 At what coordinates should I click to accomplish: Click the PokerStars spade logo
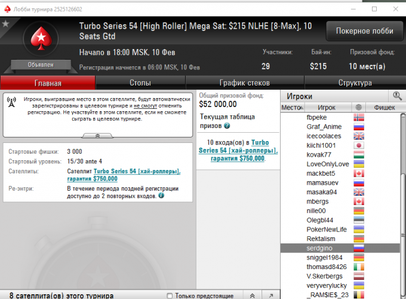point(41,38)
